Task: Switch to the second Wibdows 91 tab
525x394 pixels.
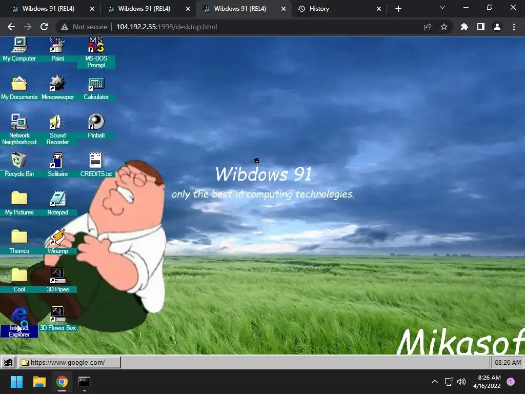Action: (144, 9)
